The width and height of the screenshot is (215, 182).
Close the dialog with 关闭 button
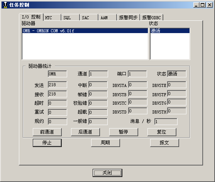tap(107, 173)
